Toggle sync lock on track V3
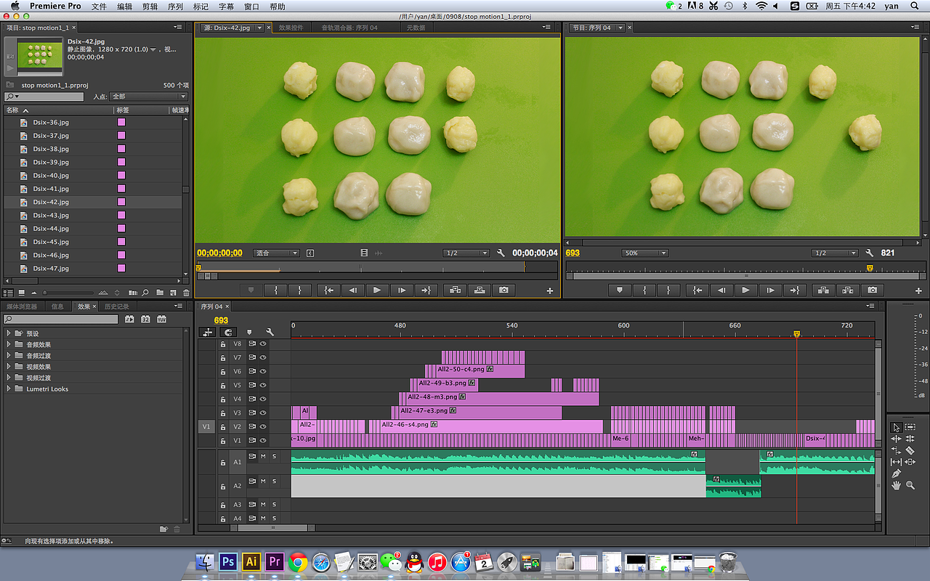 (252, 413)
